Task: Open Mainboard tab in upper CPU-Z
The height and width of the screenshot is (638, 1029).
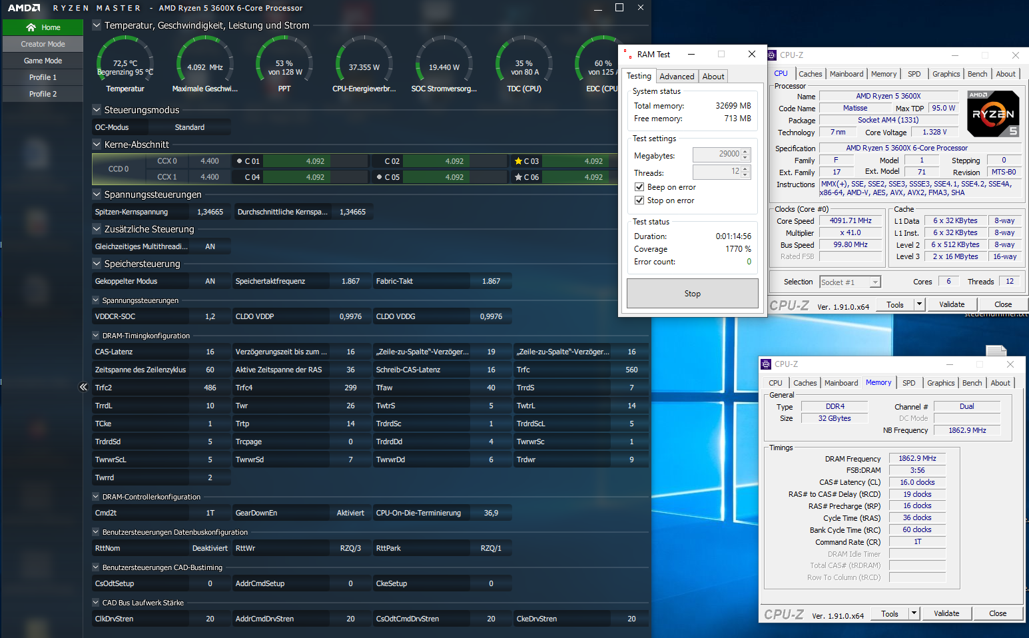Action: pyautogui.click(x=847, y=74)
